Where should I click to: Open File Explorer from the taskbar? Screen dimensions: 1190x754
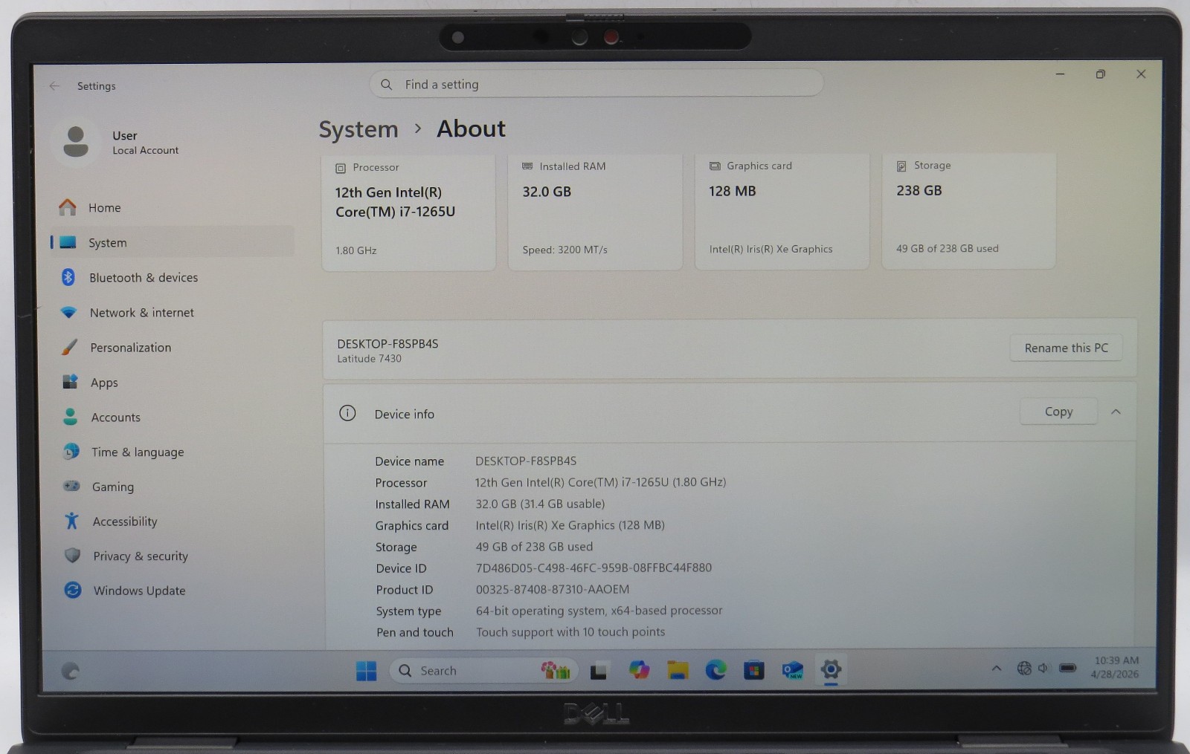pyautogui.click(x=678, y=670)
